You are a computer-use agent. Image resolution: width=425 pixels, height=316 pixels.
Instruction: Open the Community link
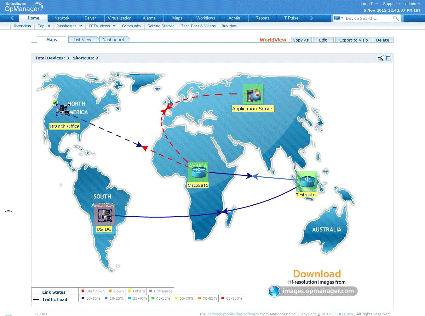[x=131, y=26]
